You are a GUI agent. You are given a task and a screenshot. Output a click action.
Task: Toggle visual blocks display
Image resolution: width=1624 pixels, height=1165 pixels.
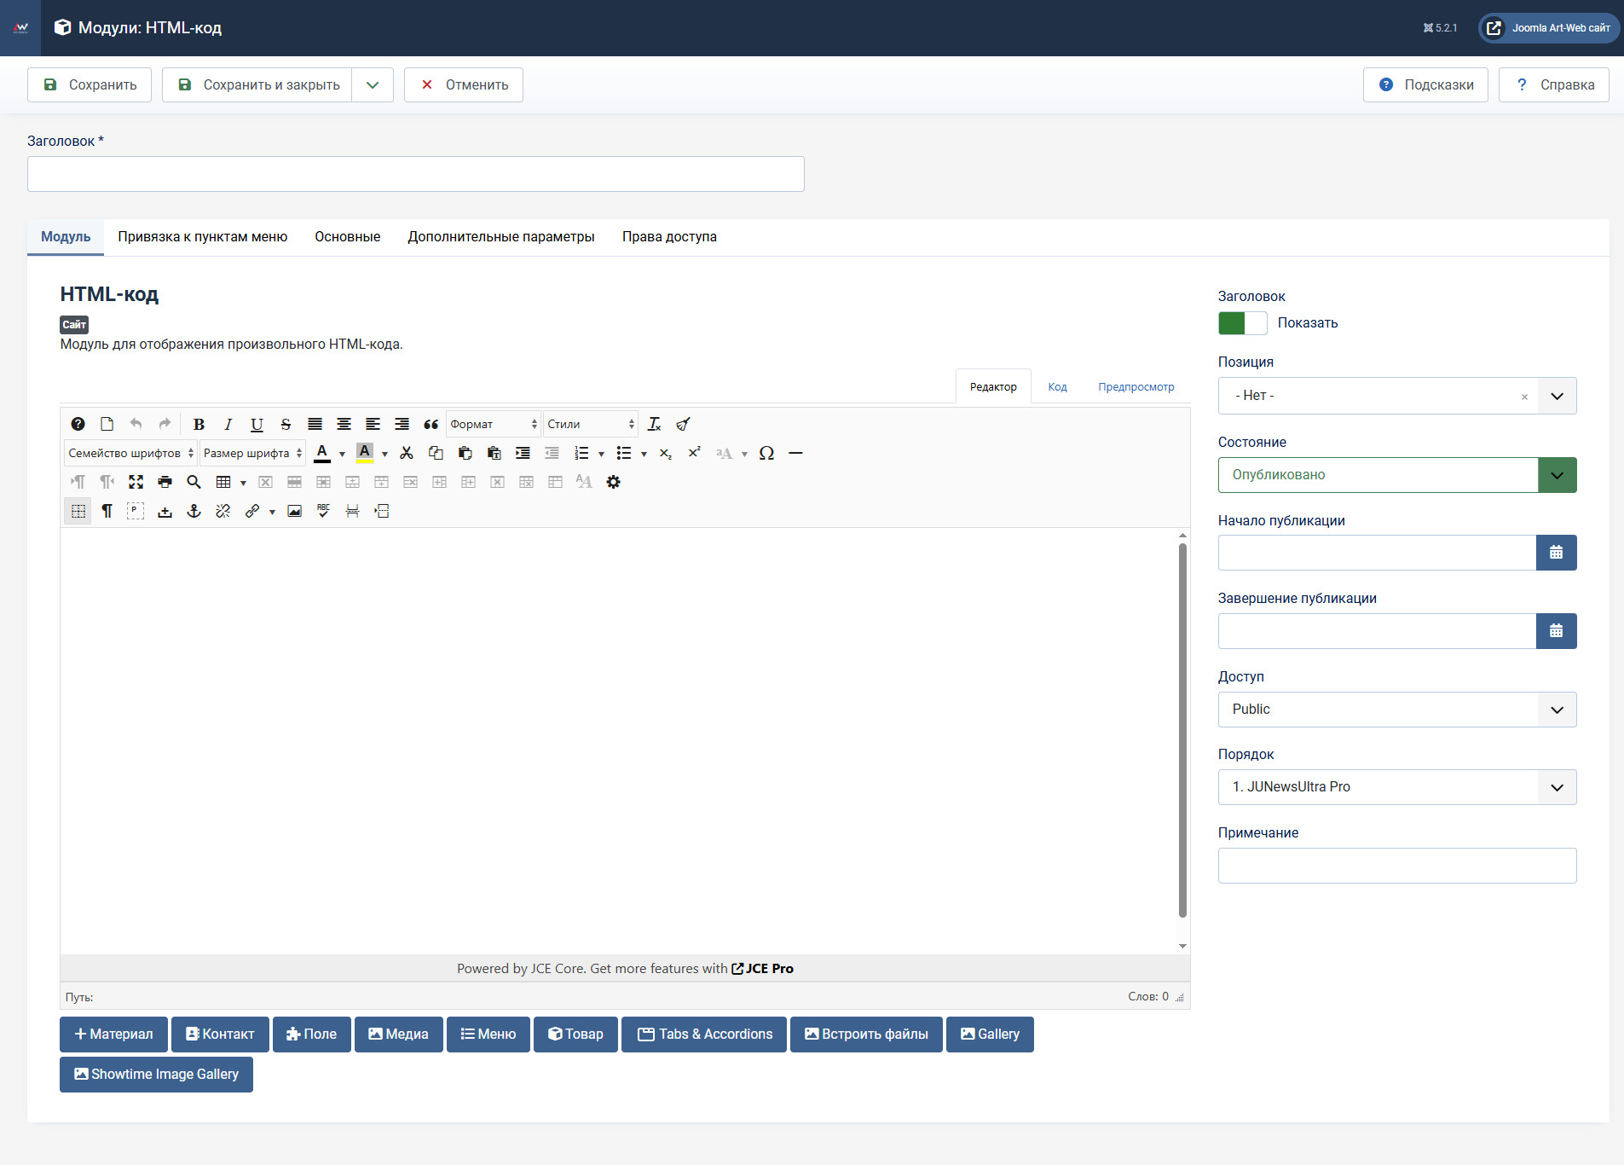pos(136,511)
